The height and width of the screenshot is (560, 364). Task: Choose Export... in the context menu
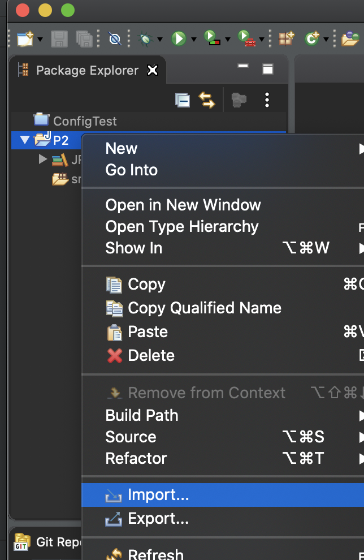[158, 519]
